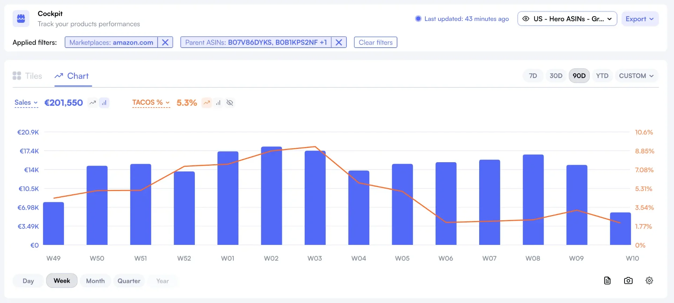This screenshot has width=674, height=303.
Task: Select the 30D date range
Action: (556, 76)
